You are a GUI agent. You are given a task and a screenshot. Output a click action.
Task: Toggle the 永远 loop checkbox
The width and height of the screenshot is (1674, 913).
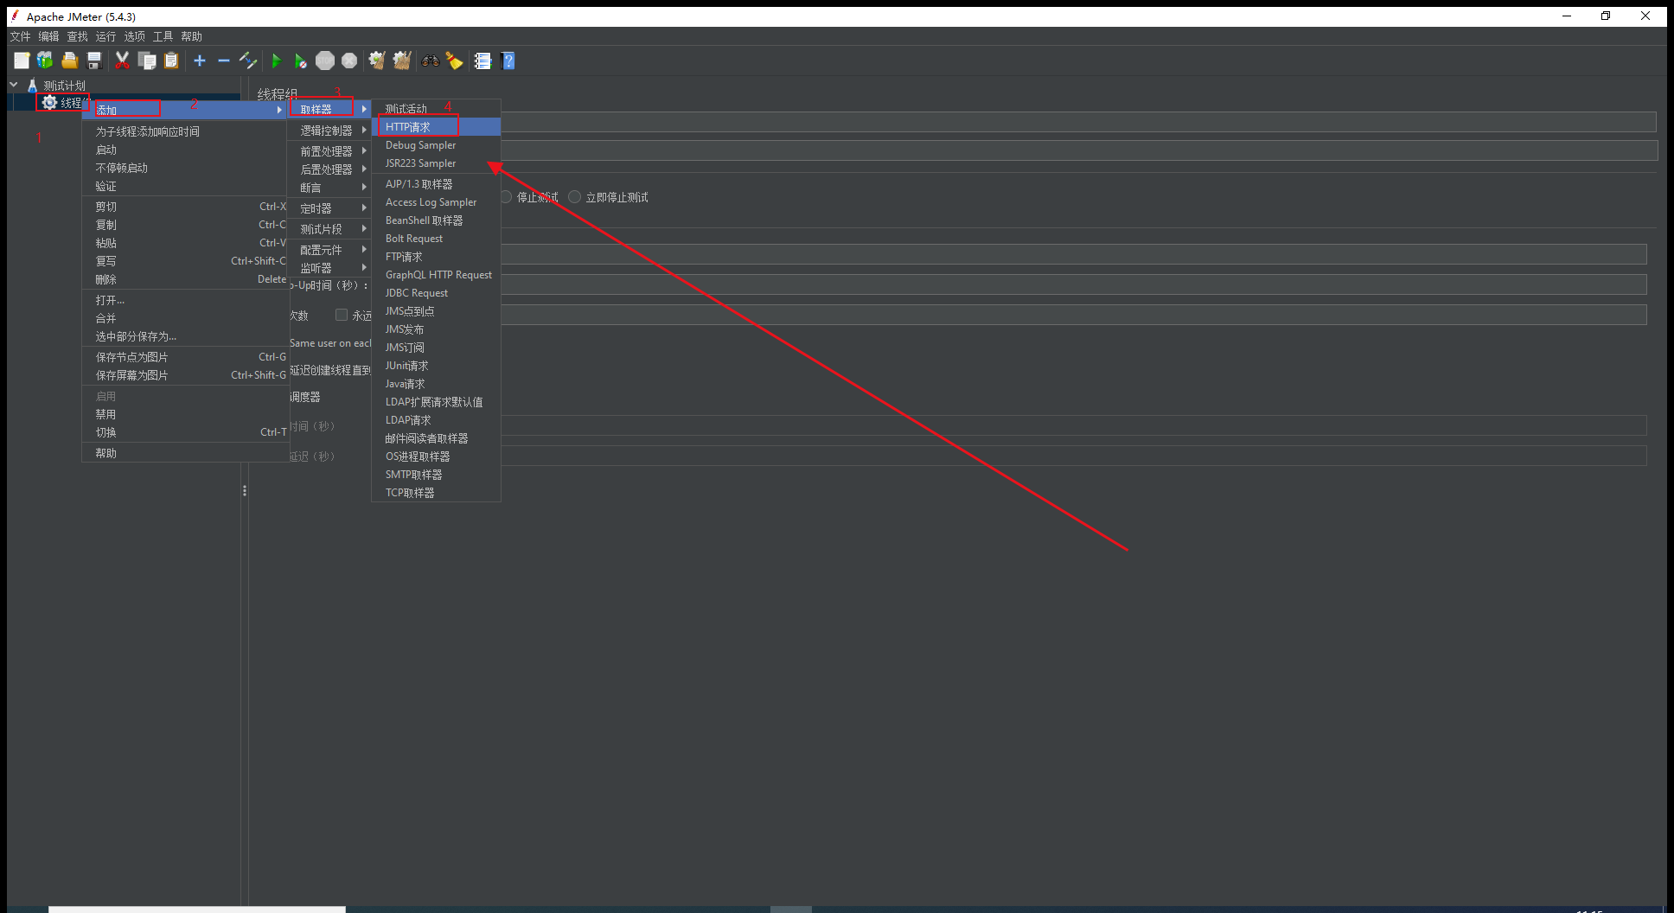coord(342,315)
